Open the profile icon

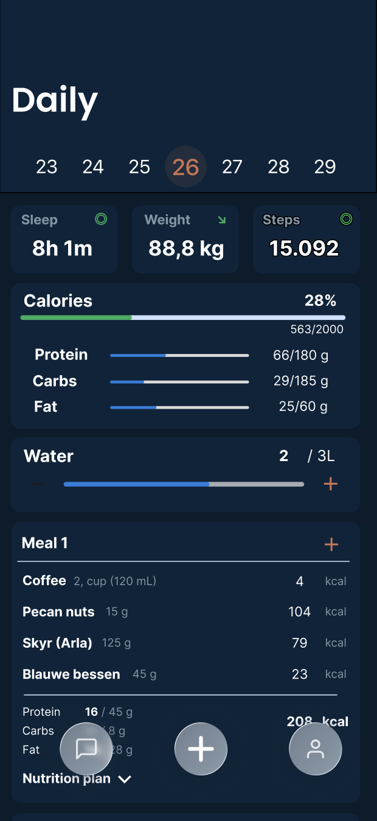tap(315, 749)
